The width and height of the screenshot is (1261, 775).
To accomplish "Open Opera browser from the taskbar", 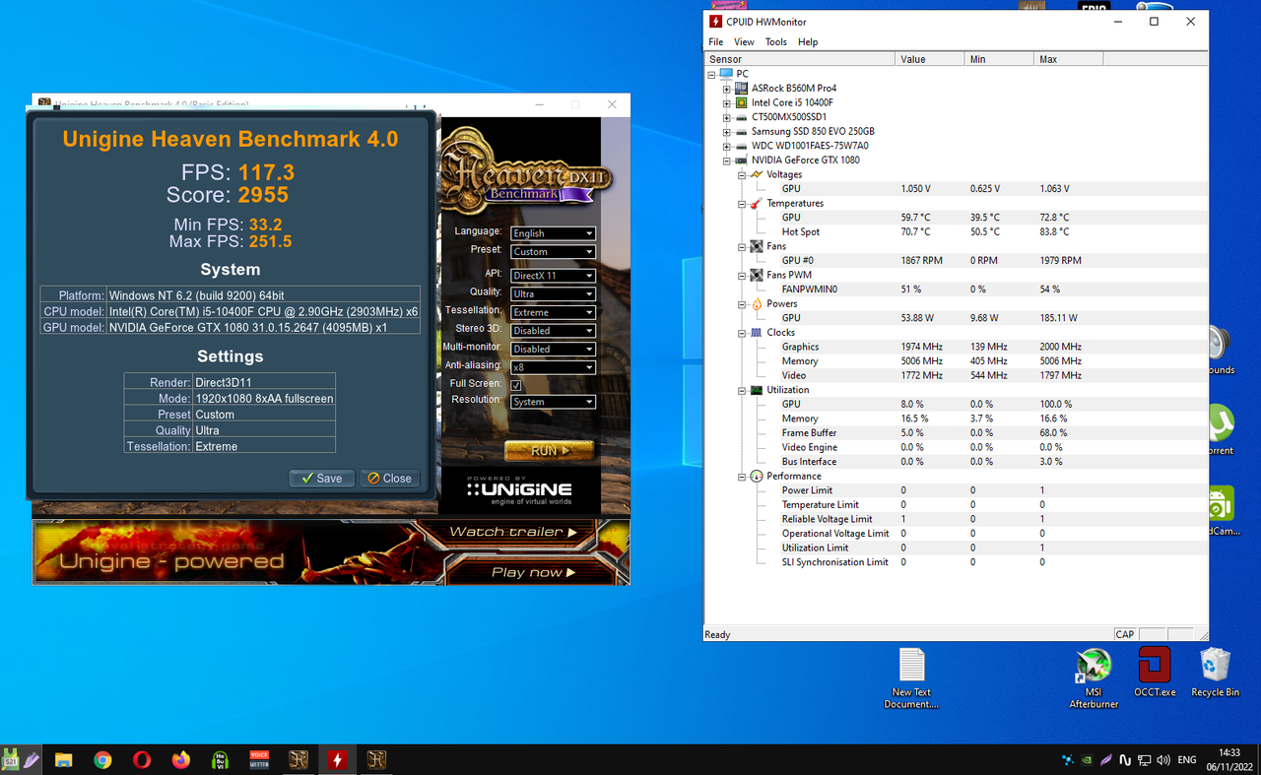I will [142, 759].
